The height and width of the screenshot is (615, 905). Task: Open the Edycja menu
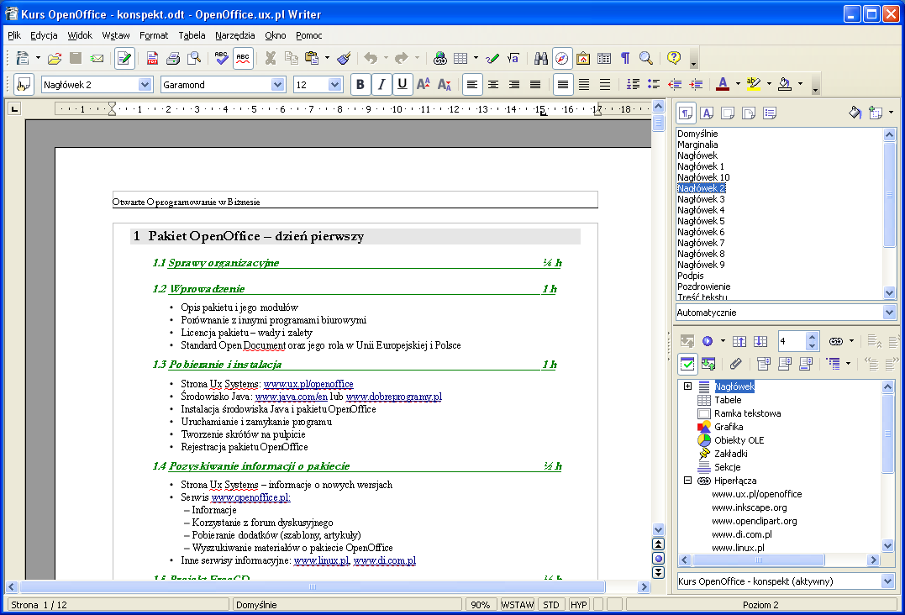(44, 35)
